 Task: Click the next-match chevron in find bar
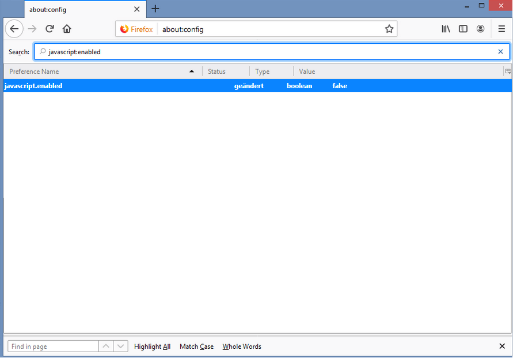click(x=121, y=346)
